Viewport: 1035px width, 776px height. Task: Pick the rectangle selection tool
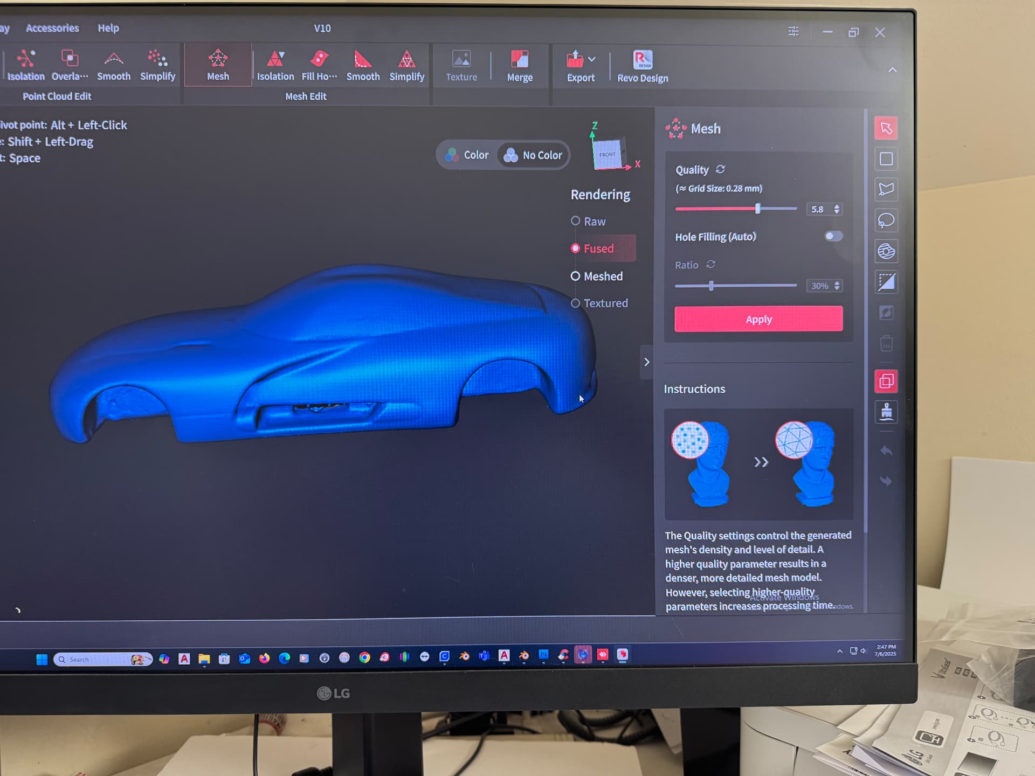pyautogui.click(x=886, y=159)
